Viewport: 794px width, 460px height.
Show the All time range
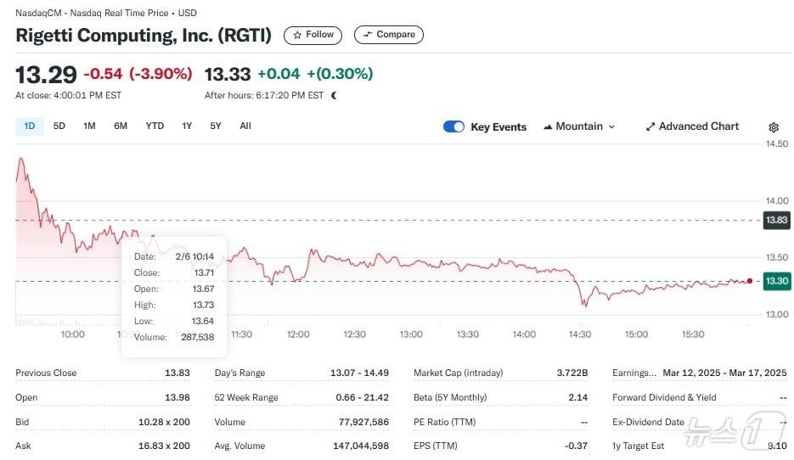pyautogui.click(x=245, y=126)
